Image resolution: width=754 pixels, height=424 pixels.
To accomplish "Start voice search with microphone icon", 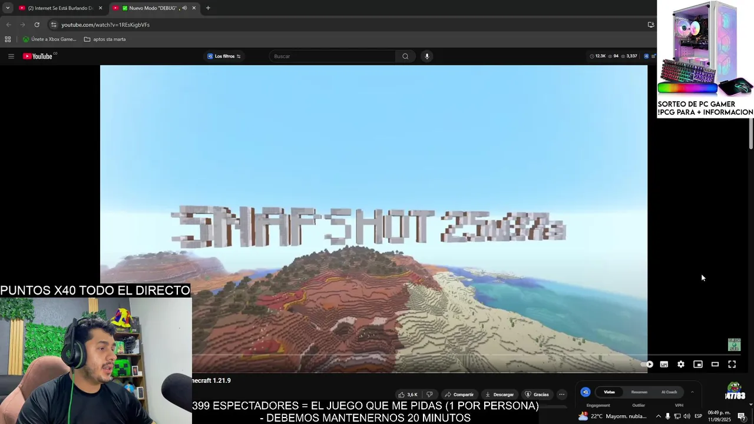I will click(x=427, y=56).
